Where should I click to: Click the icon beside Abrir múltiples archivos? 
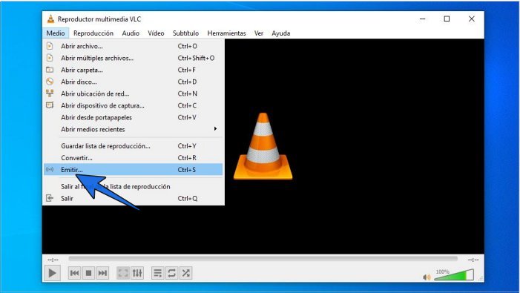click(x=50, y=58)
